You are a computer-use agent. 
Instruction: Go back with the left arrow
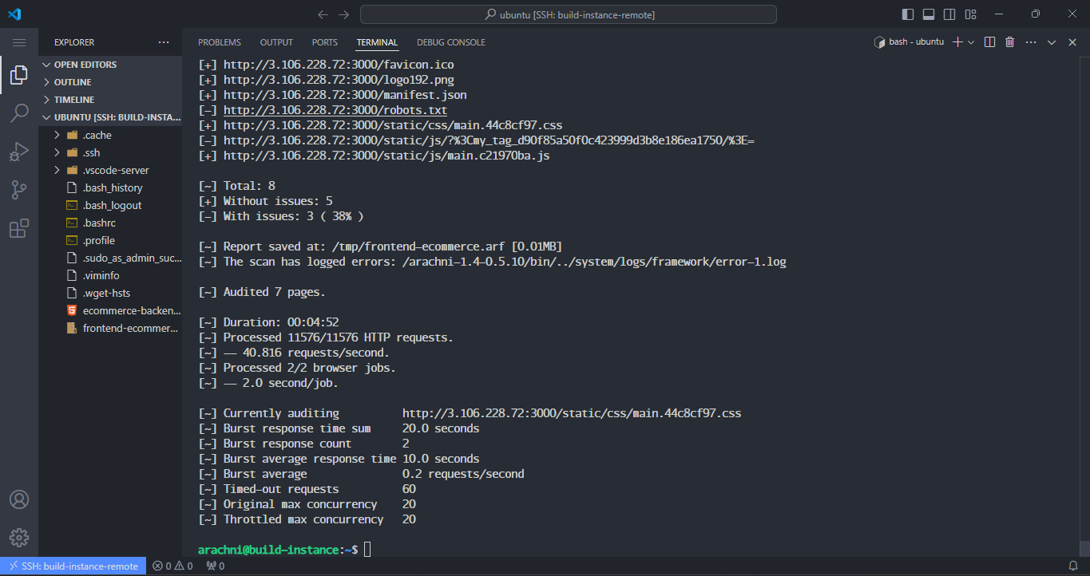point(323,14)
